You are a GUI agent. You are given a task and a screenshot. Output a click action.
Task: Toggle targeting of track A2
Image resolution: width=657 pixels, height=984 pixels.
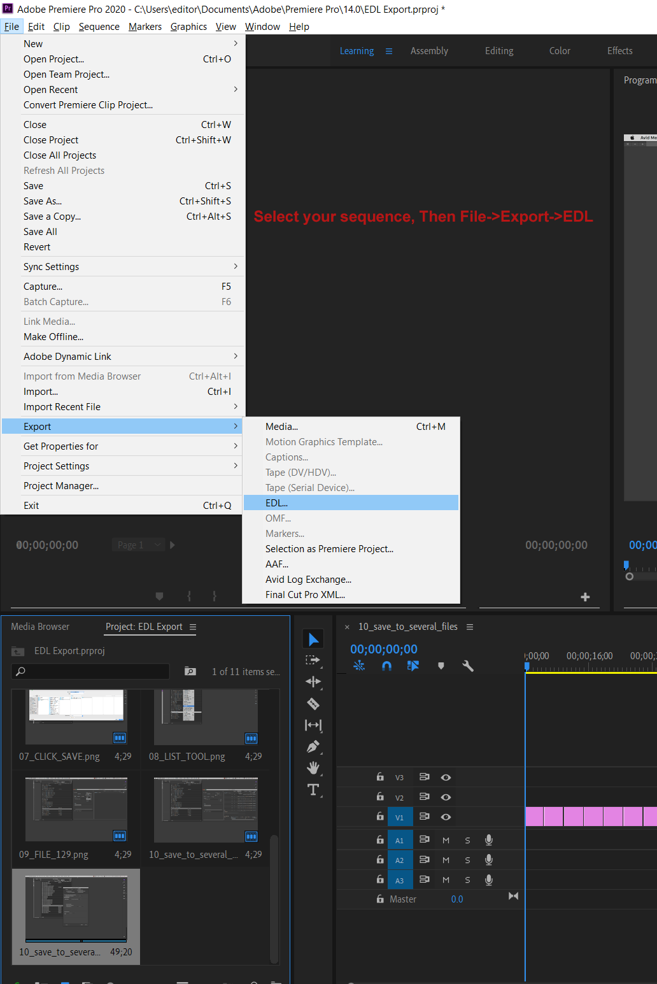pos(400,860)
